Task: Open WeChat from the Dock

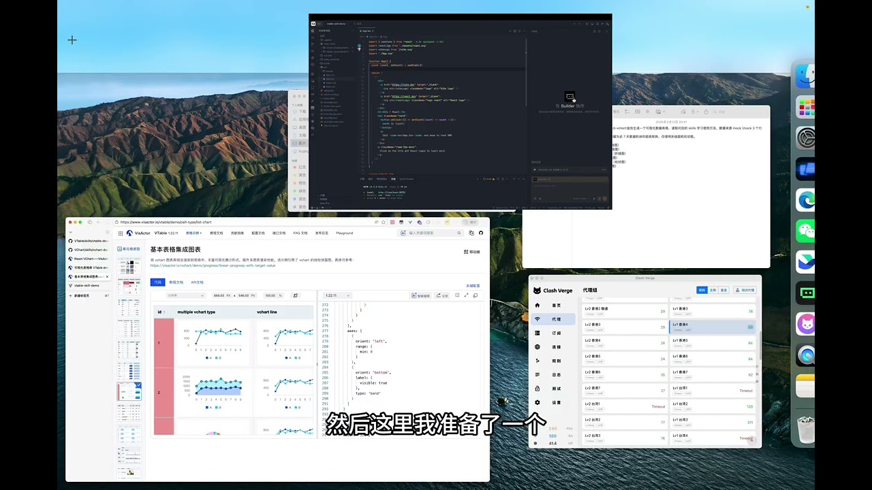Action: 807,231
